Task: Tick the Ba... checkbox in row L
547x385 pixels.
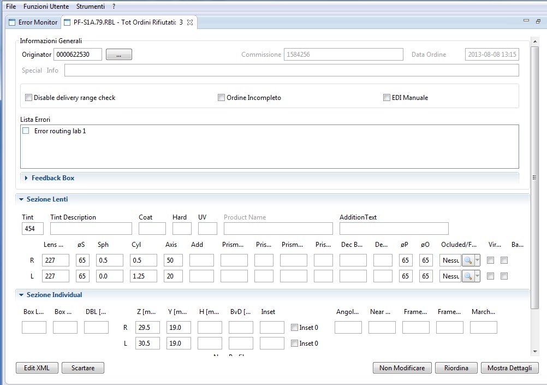Action: point(504,276)
